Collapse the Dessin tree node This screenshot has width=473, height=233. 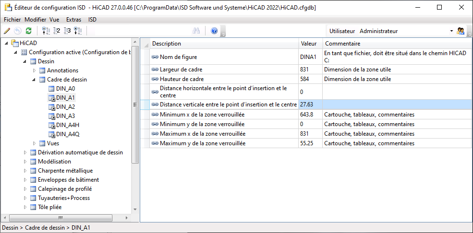click(25, 61)
